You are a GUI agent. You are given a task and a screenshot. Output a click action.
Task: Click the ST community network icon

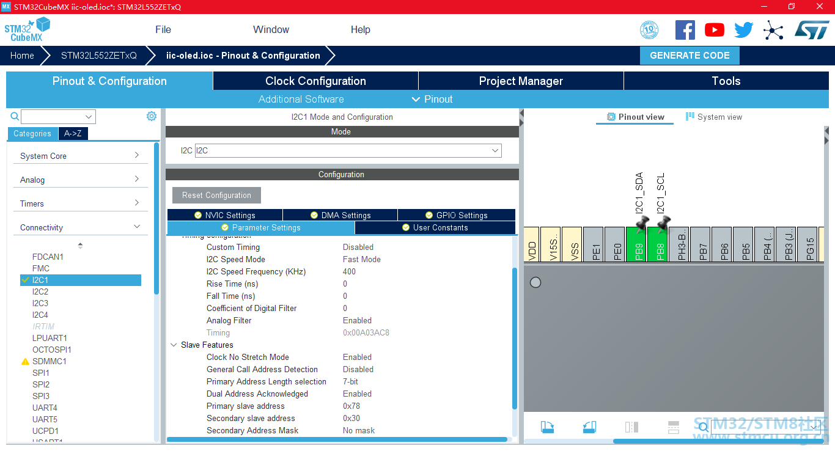[773, 30]
